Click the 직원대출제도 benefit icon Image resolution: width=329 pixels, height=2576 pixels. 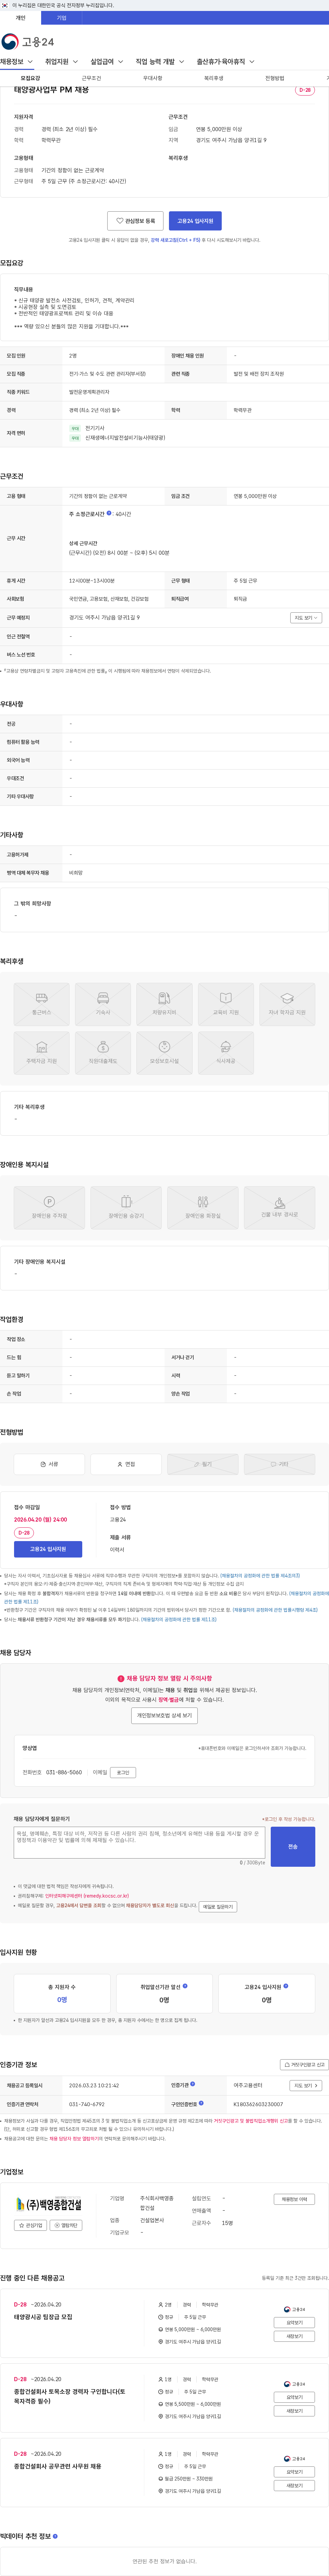tap(103, 1053)
